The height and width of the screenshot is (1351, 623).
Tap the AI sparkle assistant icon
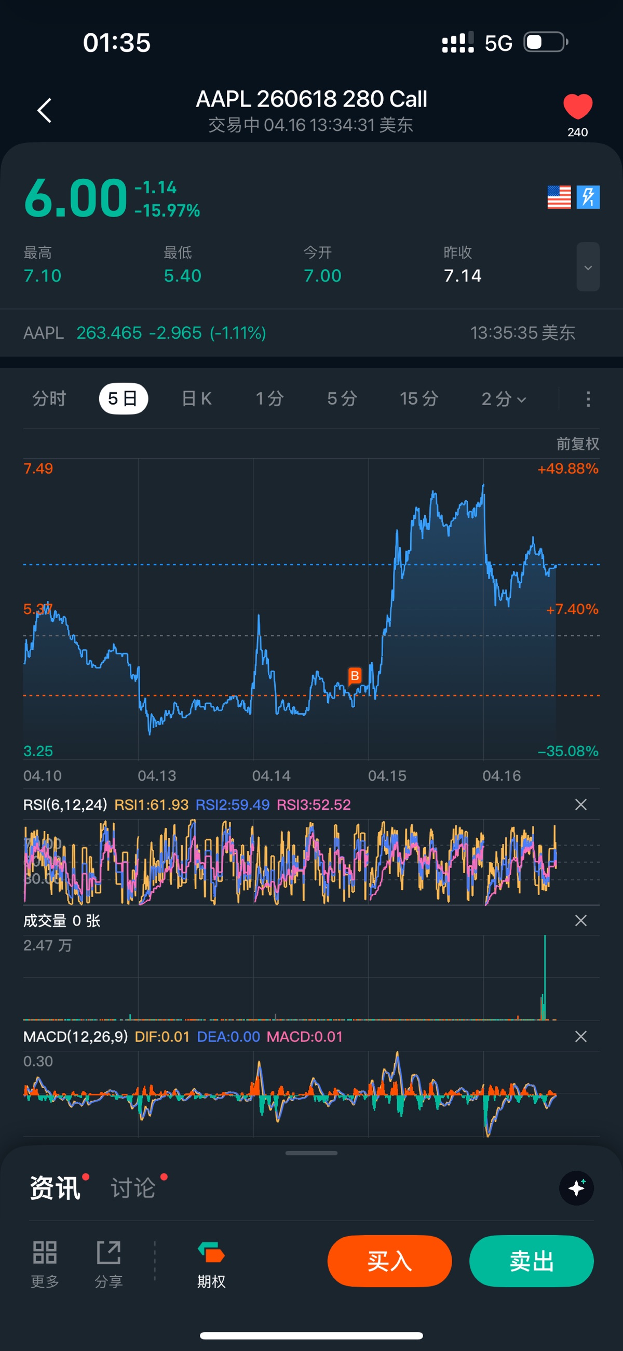point(576,1188)
